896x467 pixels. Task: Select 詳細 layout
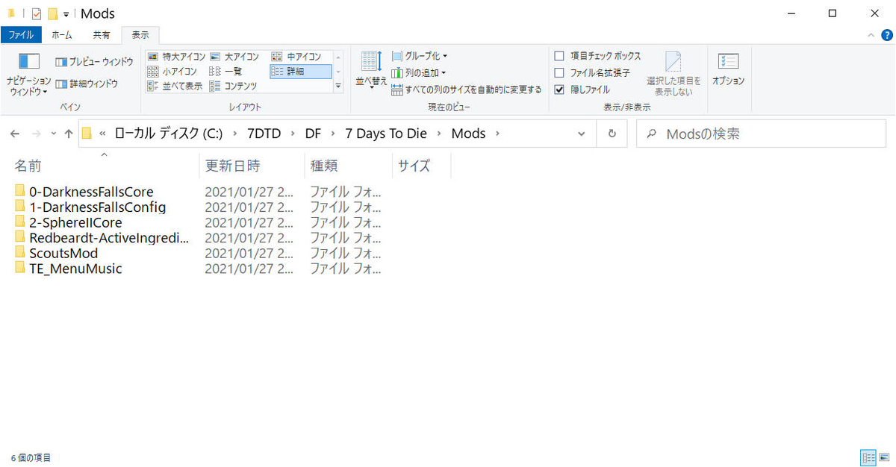click(x=300, y=72)
